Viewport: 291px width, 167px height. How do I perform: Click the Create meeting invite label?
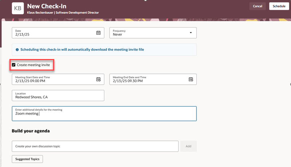[33, 65]
